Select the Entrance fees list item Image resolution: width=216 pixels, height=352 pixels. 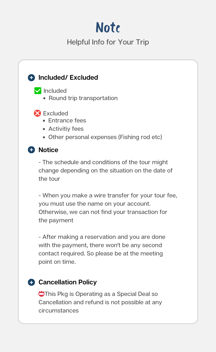[67, 120]
